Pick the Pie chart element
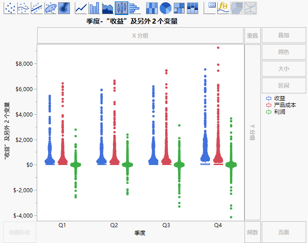This screenshot has height=243, width=308. (166, 7)
